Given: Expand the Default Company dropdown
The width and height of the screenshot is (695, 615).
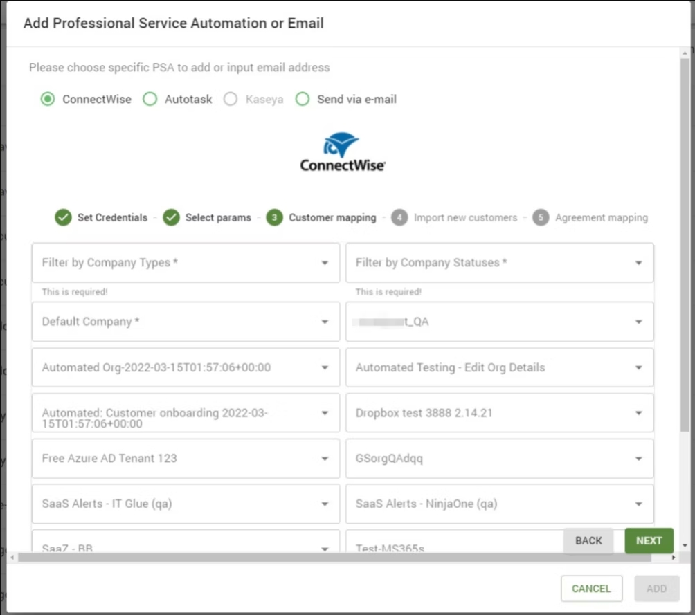Looking at the screenshot, I should [186, 322].
